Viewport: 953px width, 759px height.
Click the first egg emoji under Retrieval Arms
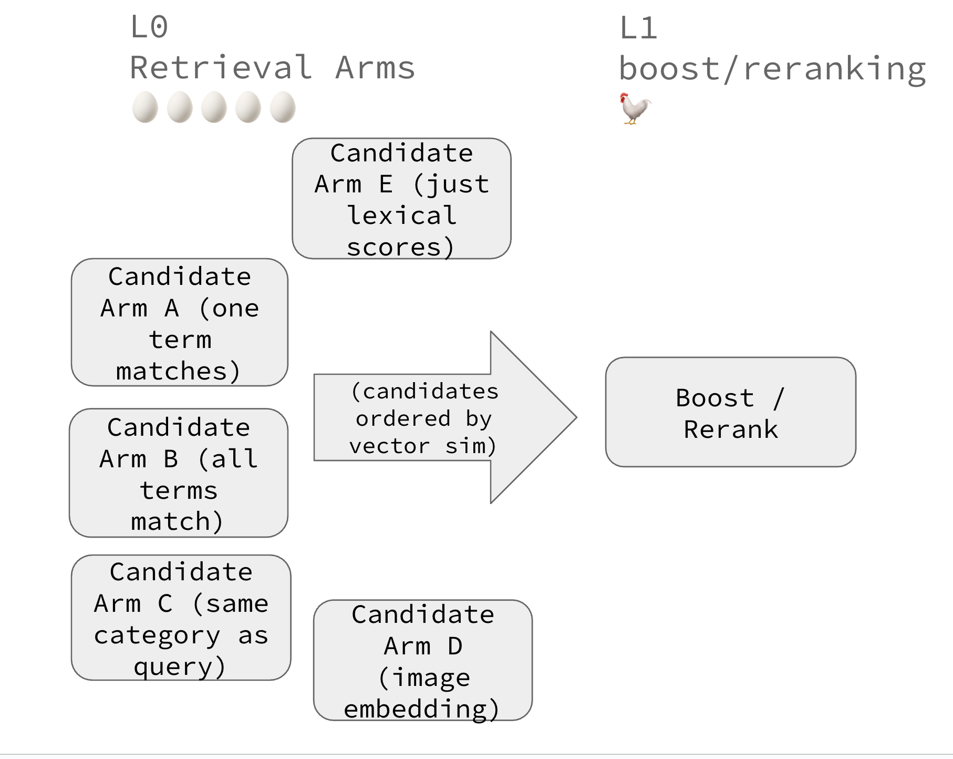tap(145, 107)
